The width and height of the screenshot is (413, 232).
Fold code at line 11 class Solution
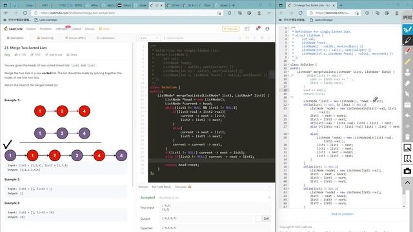(x=288, y=64)
